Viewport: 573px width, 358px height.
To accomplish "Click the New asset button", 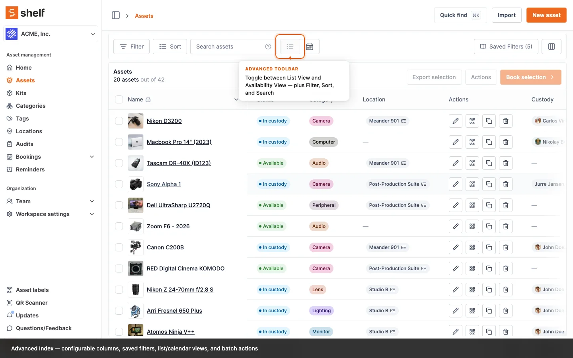I will point(546,15).
